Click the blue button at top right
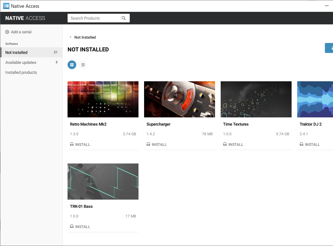The height and width of the screenshot is (246, 333). point(329,48)
